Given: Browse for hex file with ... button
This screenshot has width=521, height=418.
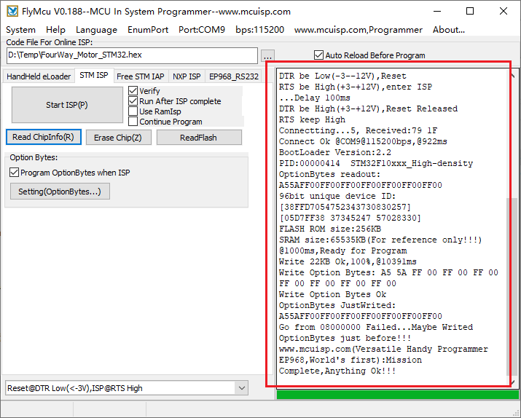Looking at the screenshot, I should click(x=268, y=57).
